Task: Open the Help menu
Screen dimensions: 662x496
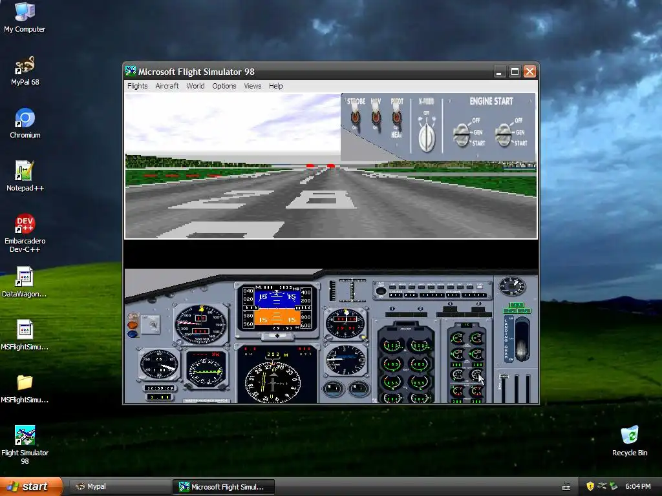Action: click(x=275, y=86)
